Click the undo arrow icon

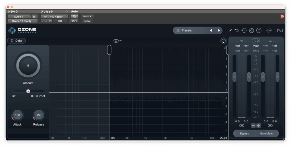(237, 30)
